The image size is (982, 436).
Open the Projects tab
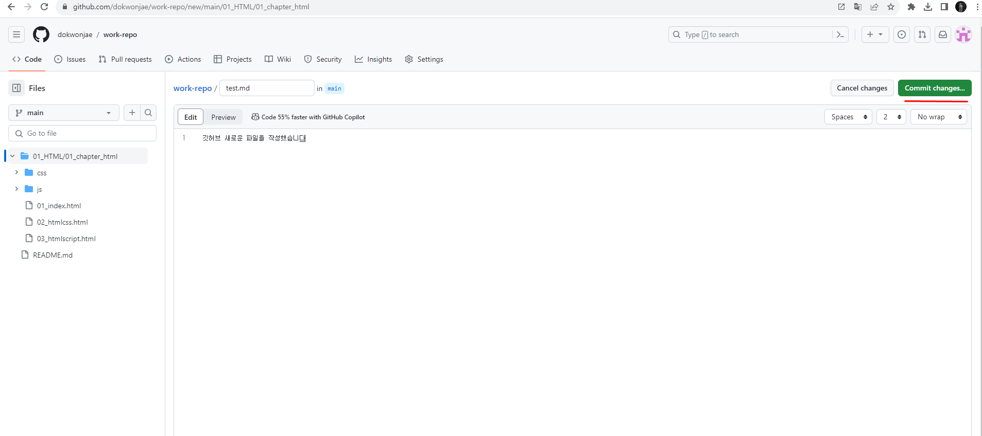coord(233,59)
